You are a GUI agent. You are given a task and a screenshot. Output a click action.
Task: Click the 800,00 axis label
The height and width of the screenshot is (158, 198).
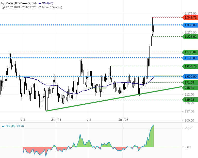[x=189, y=121]
